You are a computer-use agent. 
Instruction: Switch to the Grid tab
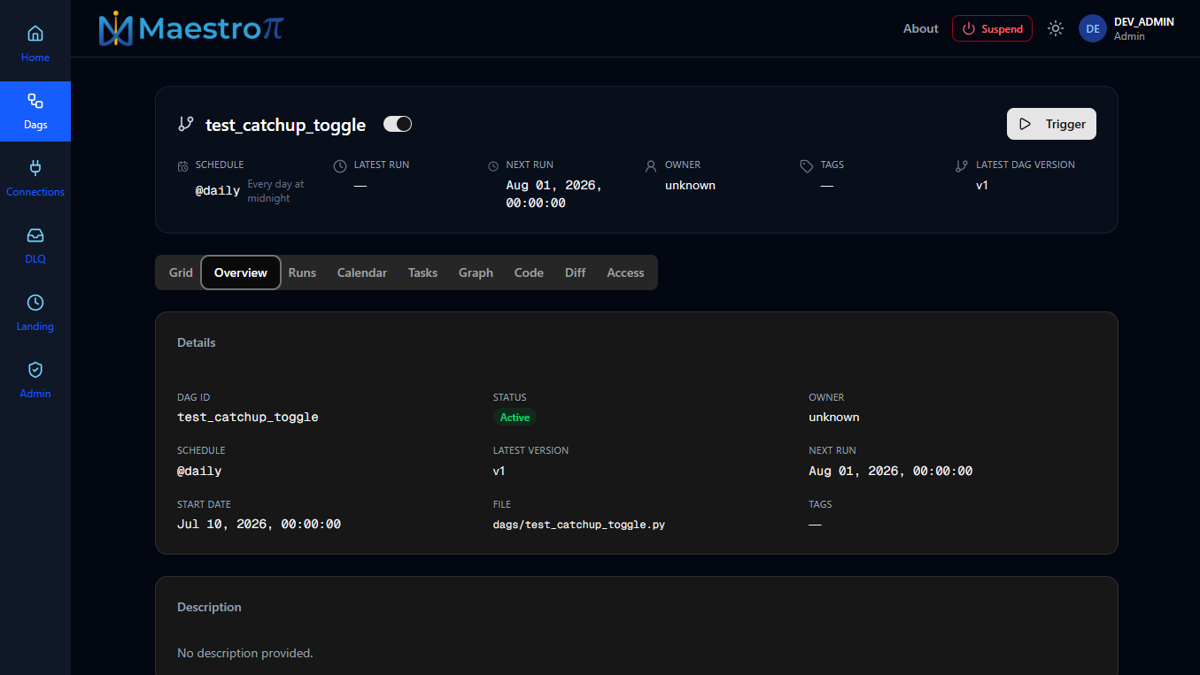tap(181, 272)
